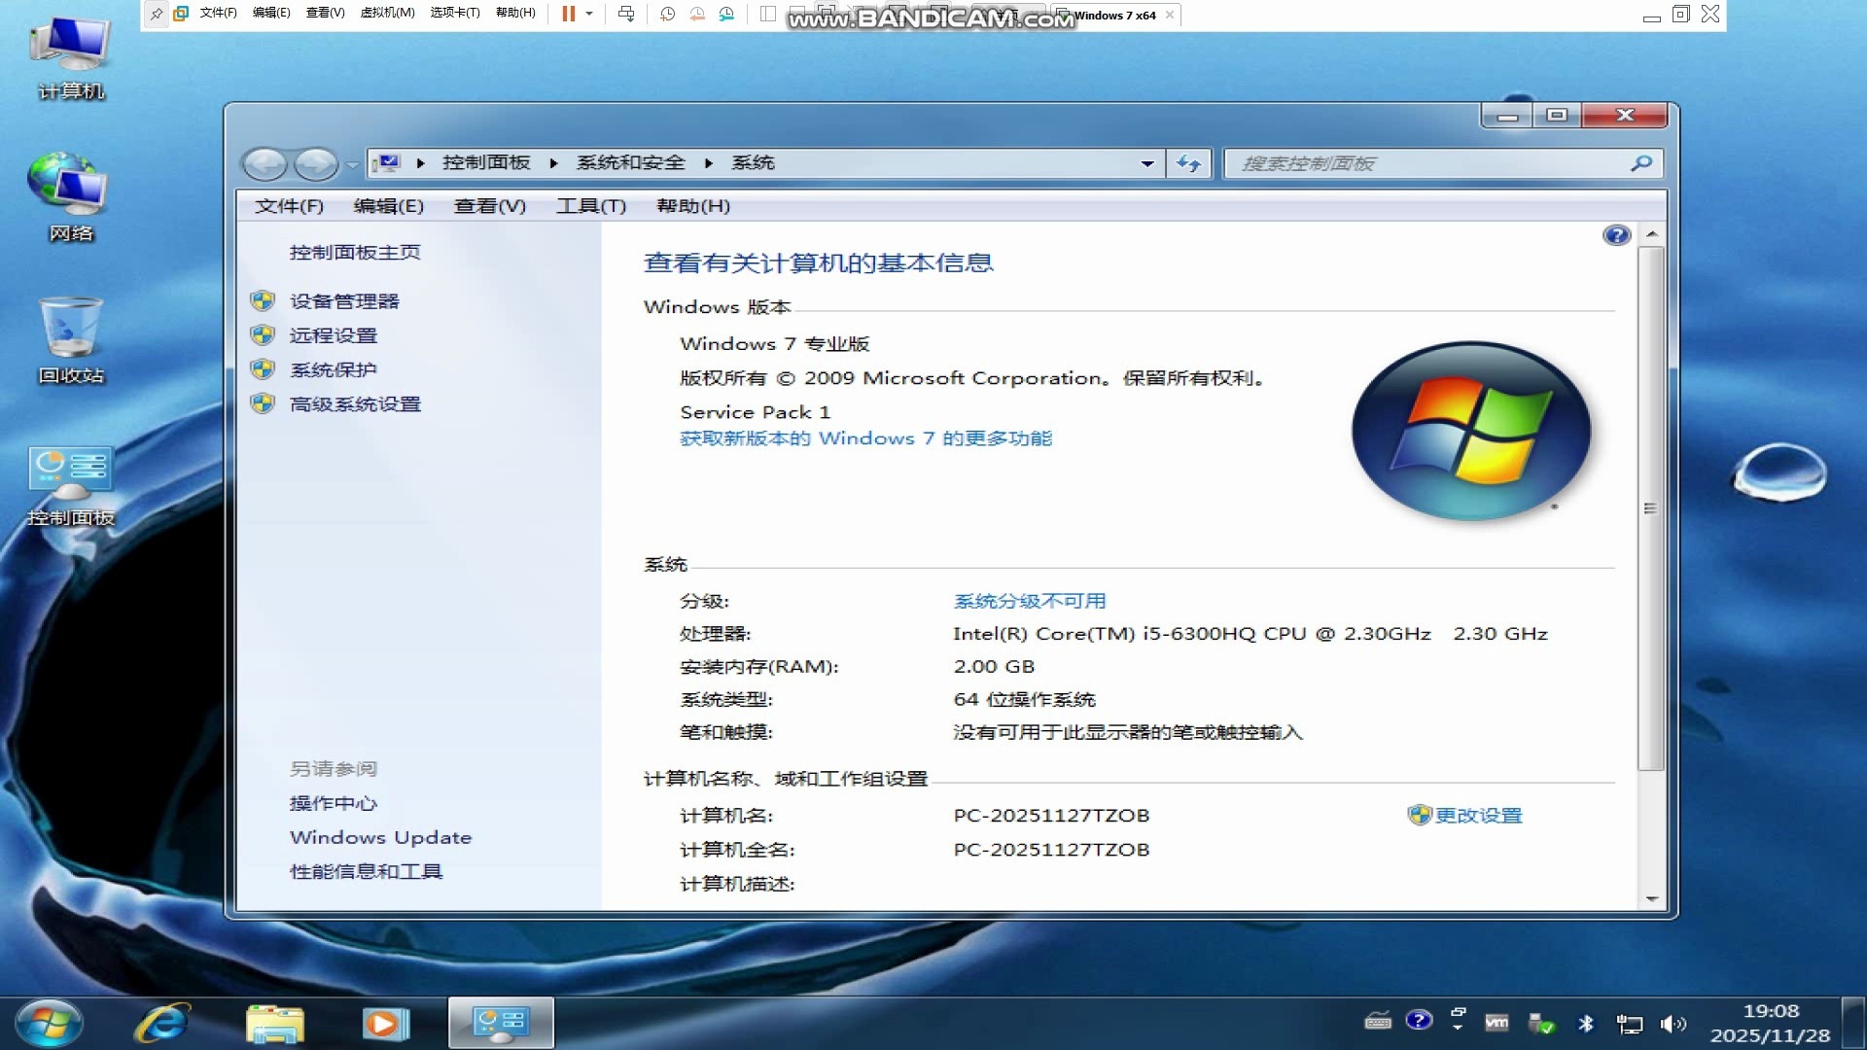Screen dimensions: 1867x1050
Task: Expand the control panel breadcrumb arrow
Action: (553, 163)
